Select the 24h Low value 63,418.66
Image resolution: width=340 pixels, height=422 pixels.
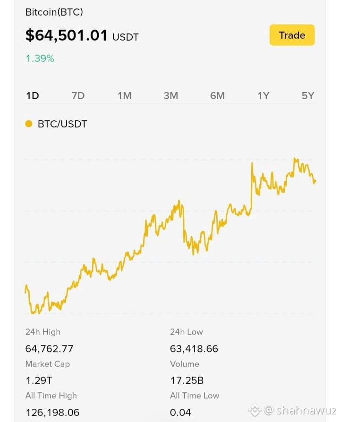click(x=194, y=349)
